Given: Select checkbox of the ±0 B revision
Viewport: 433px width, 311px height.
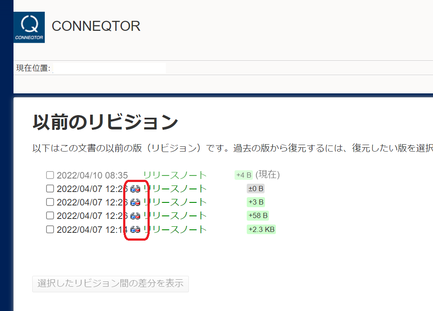Looking at the screenshot, I should click(50, 189).
